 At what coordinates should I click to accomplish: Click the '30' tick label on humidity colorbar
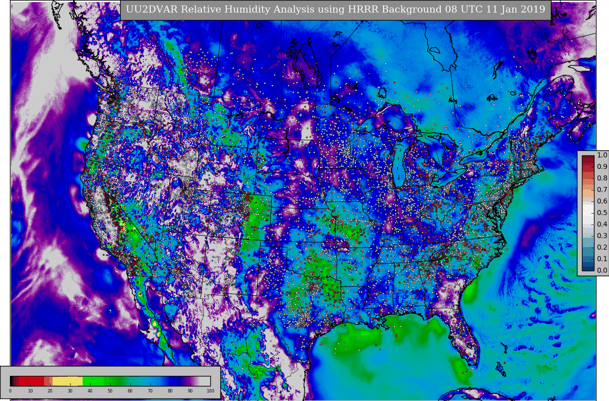(x=70, y=391)
